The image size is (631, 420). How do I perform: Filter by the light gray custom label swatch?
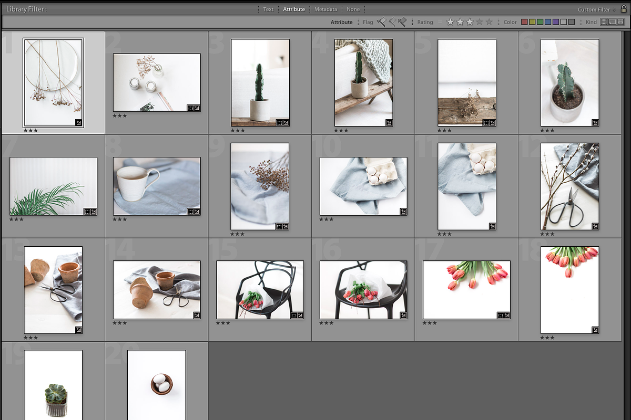[x=564, y=22]
